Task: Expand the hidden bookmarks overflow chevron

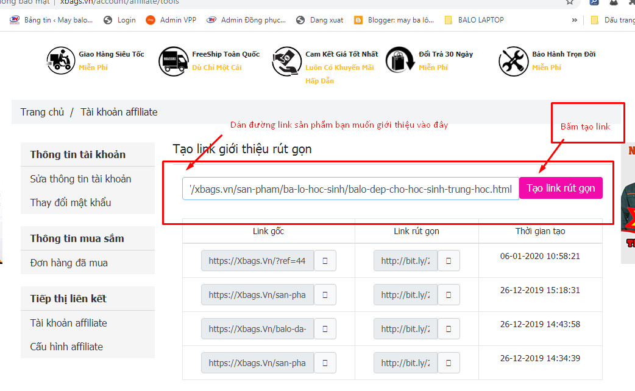Action: coord(574,20)
